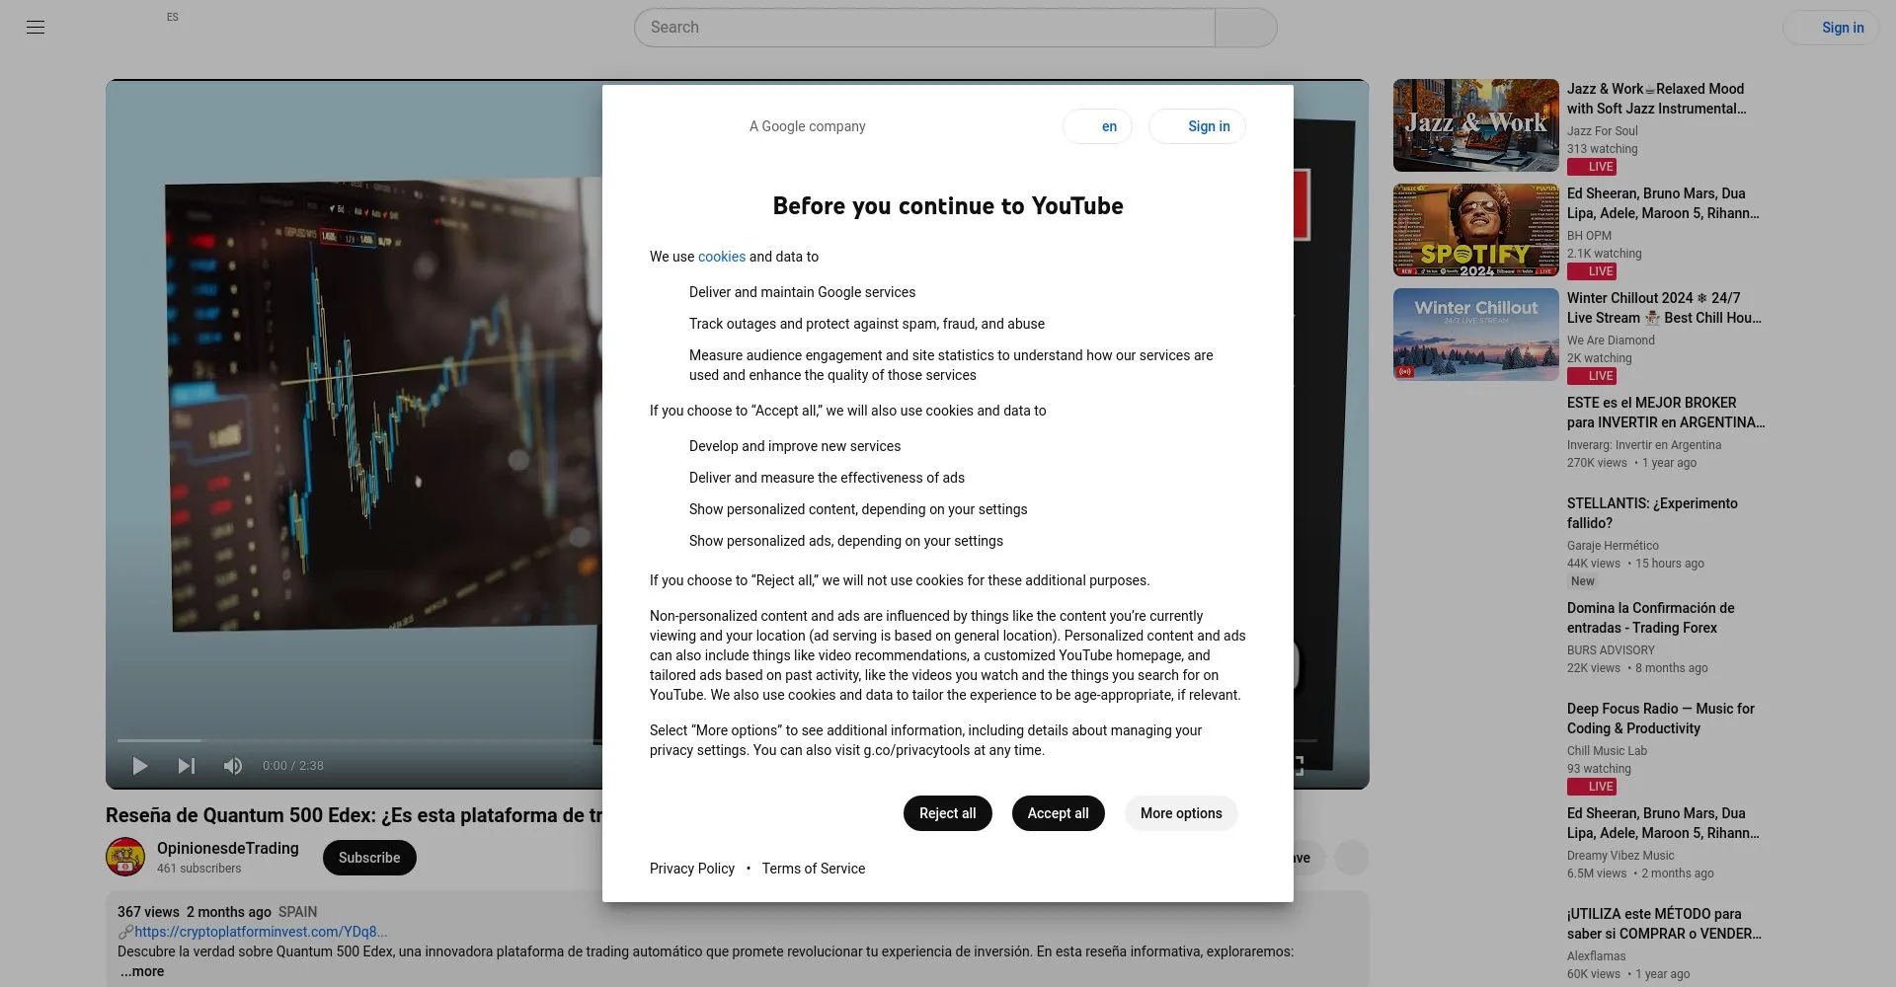
Task: Open the 'en' language selector in dialog
Action: coord(1097,126)
